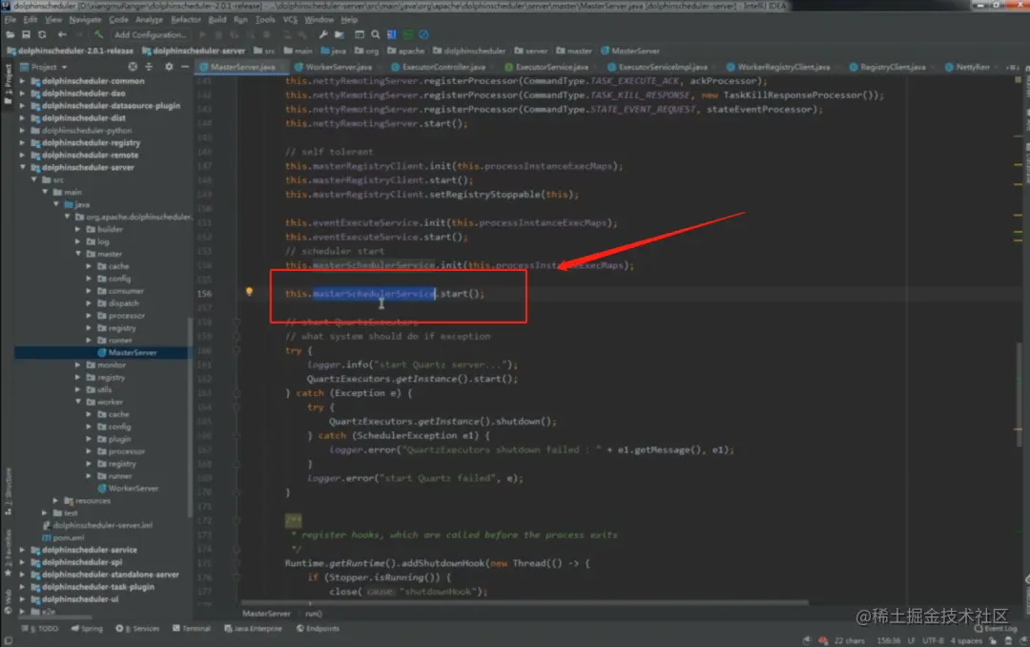Viewport: 1030px width, 647px height.
Task: Click Scroll from Source target icon
Action: (x=133, y=67)
